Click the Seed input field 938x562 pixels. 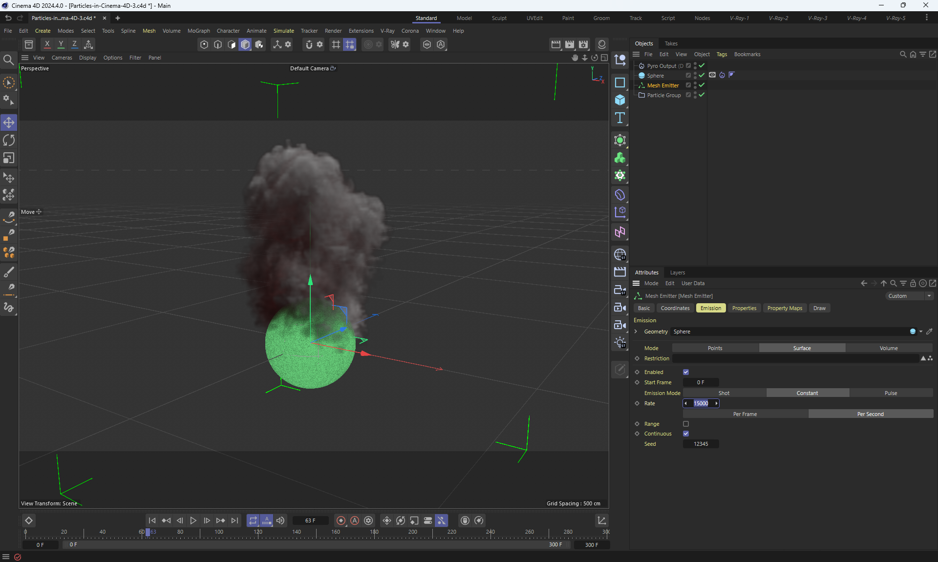pos(701,444)
